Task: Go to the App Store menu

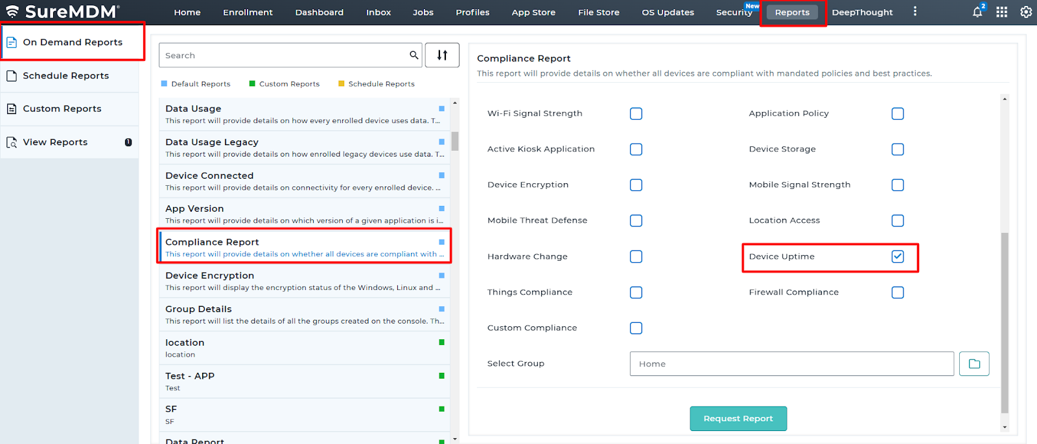Action: pos(533,12)
